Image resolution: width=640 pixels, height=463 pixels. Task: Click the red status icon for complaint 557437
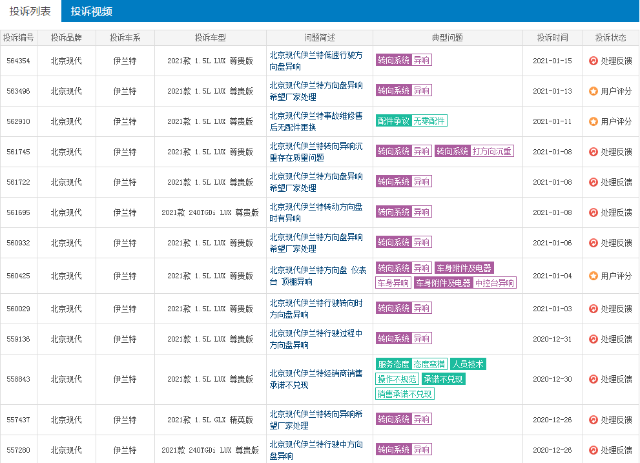point(594,420)
